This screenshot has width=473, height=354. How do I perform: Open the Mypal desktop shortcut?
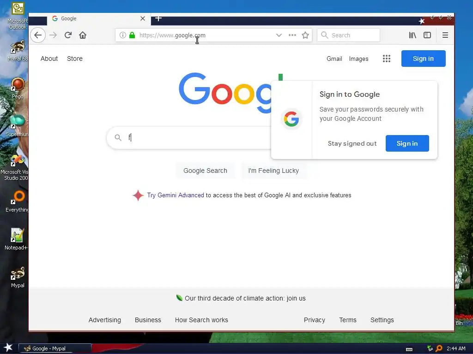(x=18, y=277)
